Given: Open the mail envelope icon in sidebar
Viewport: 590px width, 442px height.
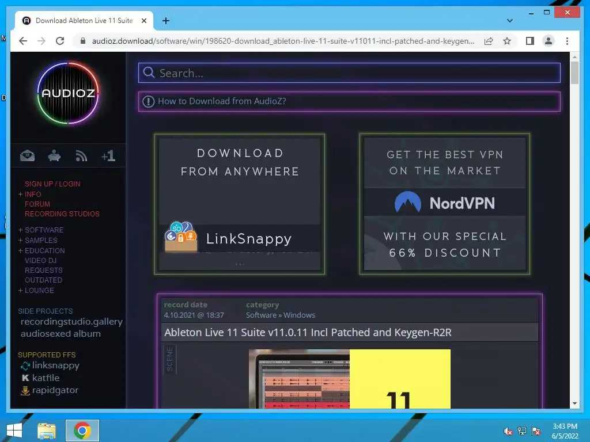Looking at the screenshot, I should pos(27,155).
